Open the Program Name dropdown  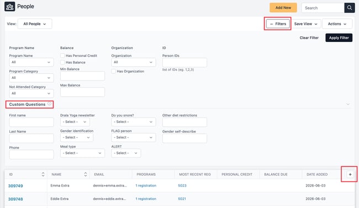coord(31,62)
